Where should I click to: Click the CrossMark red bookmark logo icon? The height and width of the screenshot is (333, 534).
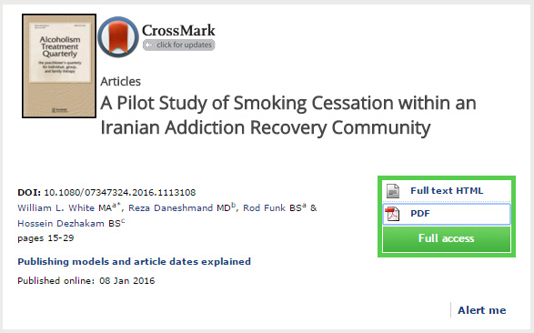(118, 36)
